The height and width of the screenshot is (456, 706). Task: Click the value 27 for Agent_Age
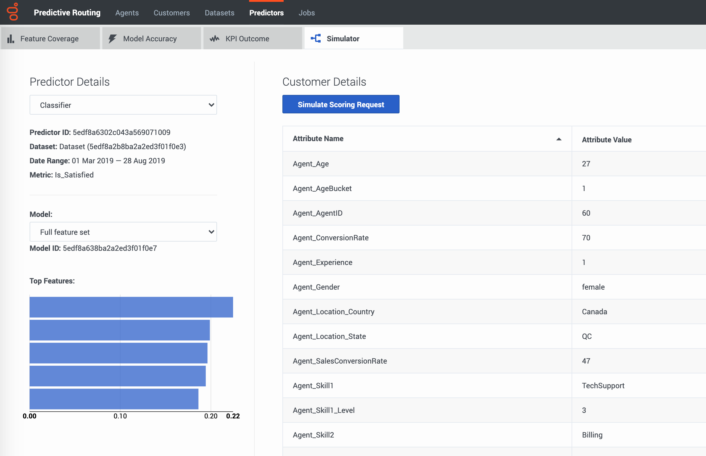pos(586,164)
